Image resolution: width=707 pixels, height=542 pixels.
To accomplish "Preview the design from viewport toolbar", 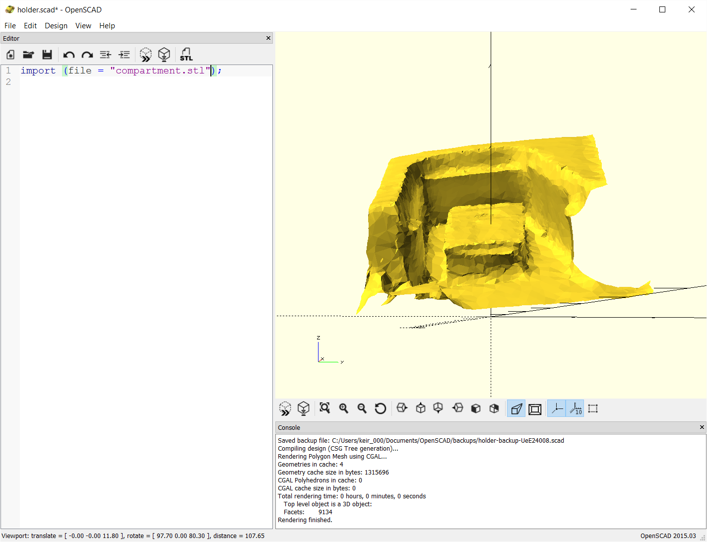I will click(x=285, y=409).
